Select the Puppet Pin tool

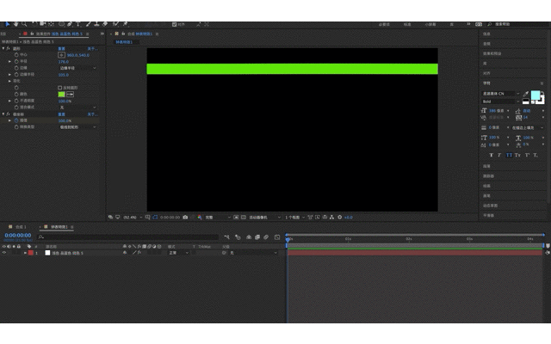pos(125,24)
